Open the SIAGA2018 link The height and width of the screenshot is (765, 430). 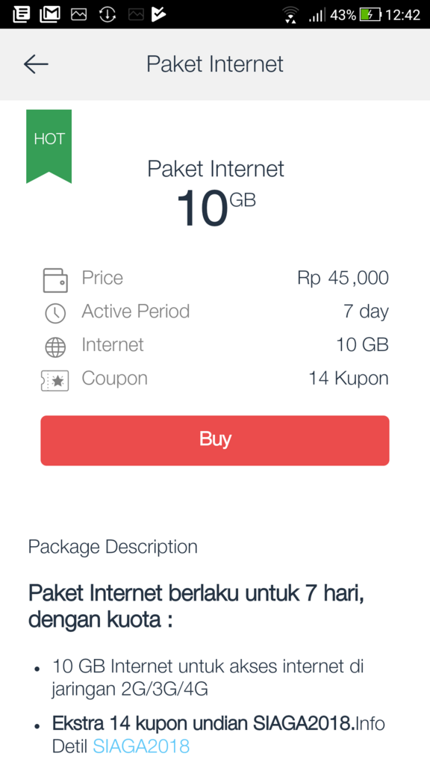tap(141, 746)
